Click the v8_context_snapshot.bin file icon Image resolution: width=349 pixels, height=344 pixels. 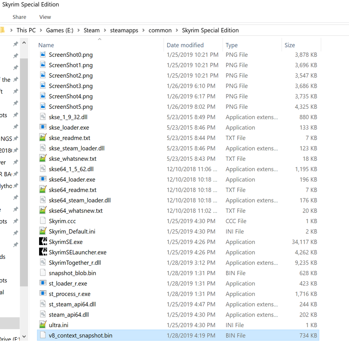tap(43, 335)
